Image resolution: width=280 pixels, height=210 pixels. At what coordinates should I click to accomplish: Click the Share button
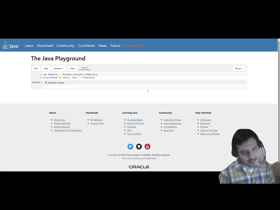coord(72,68)
